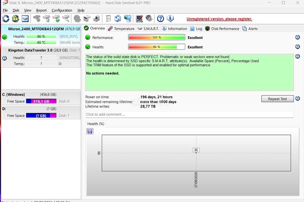304x202 pixels.
Task: Click the disk with magnifying glass icon
Action: point(66,19)
